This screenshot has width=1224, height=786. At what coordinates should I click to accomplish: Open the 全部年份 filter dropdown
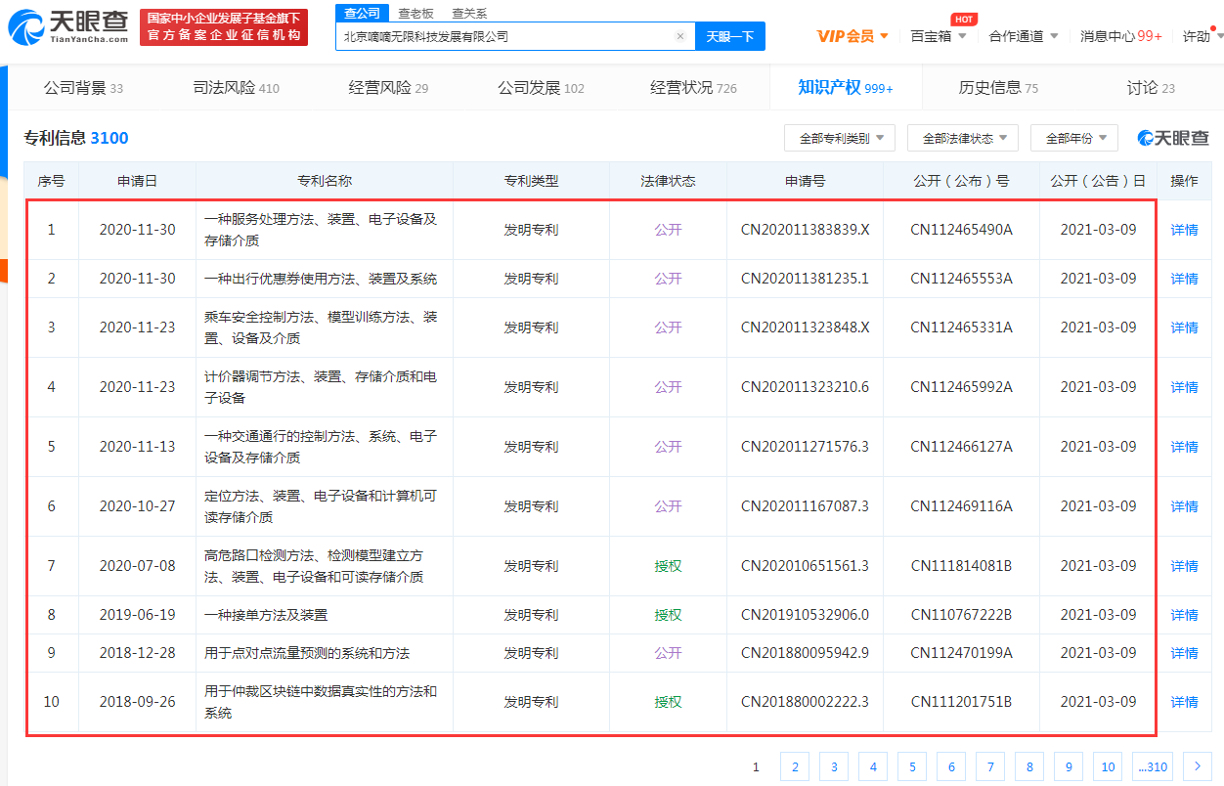pos(1074,139)
